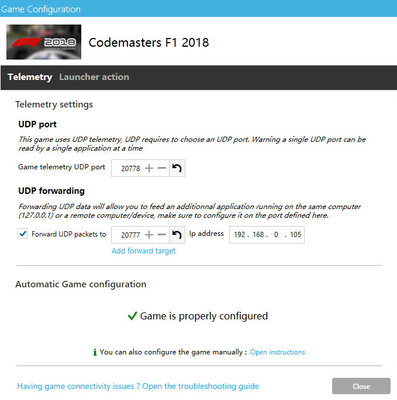Increase the Game telemetry UDP port value
This screenshot has height=400, width=397.
(149, 168)
